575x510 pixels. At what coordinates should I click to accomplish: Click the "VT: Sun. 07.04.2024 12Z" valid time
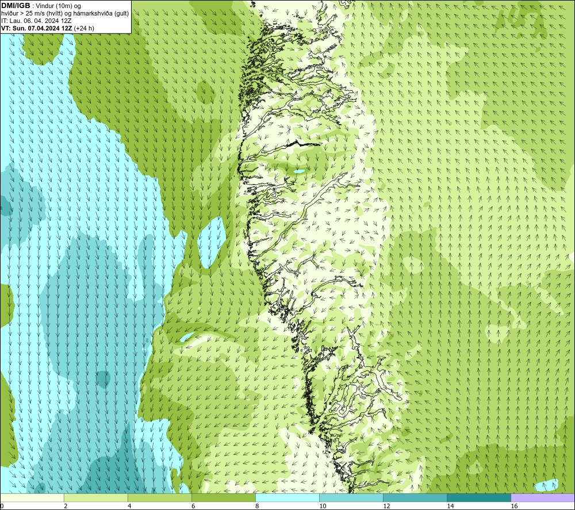[37, 28]
